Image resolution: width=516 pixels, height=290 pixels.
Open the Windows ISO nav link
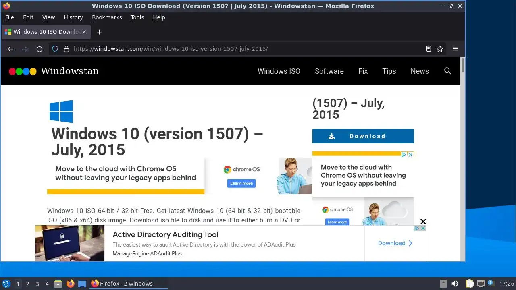point(279,71)
